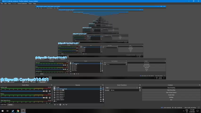Open Desktop Audio gear settings
The height and width of the screenshot is (113, 201).
coord(50,91)
